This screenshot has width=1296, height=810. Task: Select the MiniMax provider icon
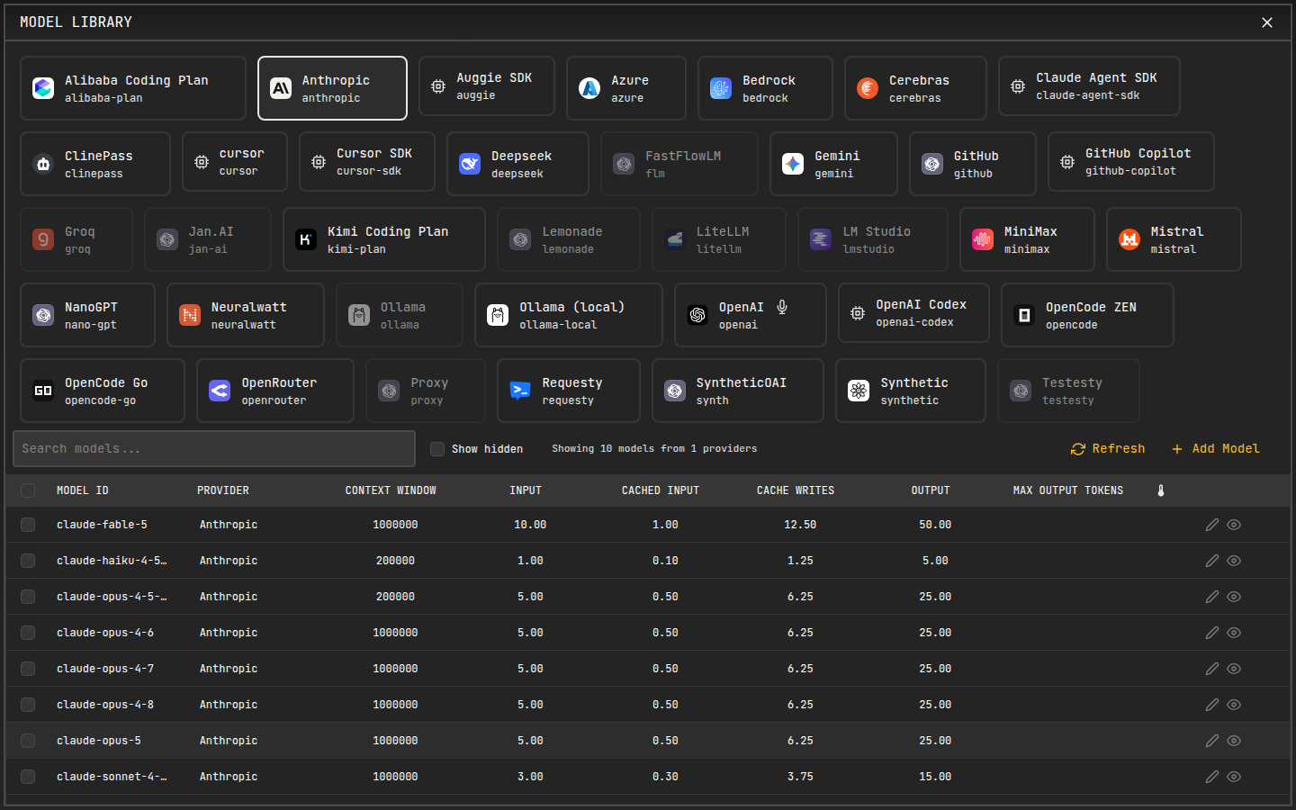[983, 239]
